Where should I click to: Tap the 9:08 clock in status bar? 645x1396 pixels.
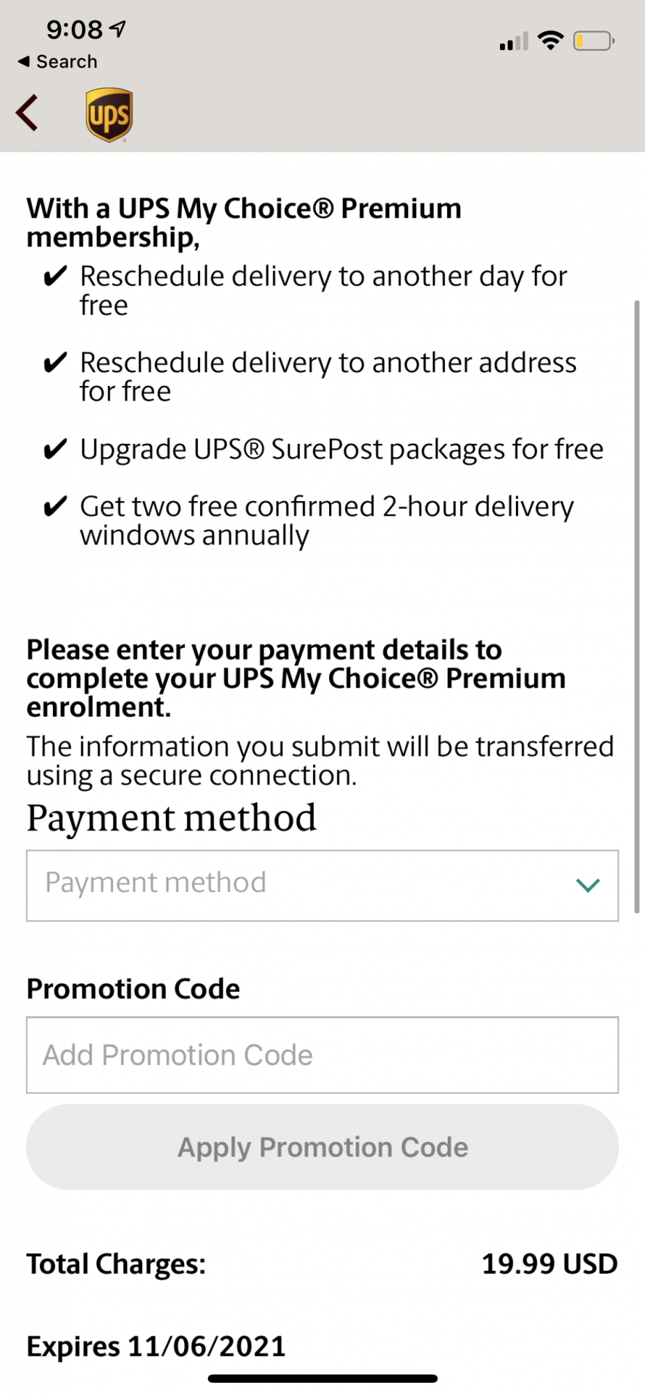point(75,29)
